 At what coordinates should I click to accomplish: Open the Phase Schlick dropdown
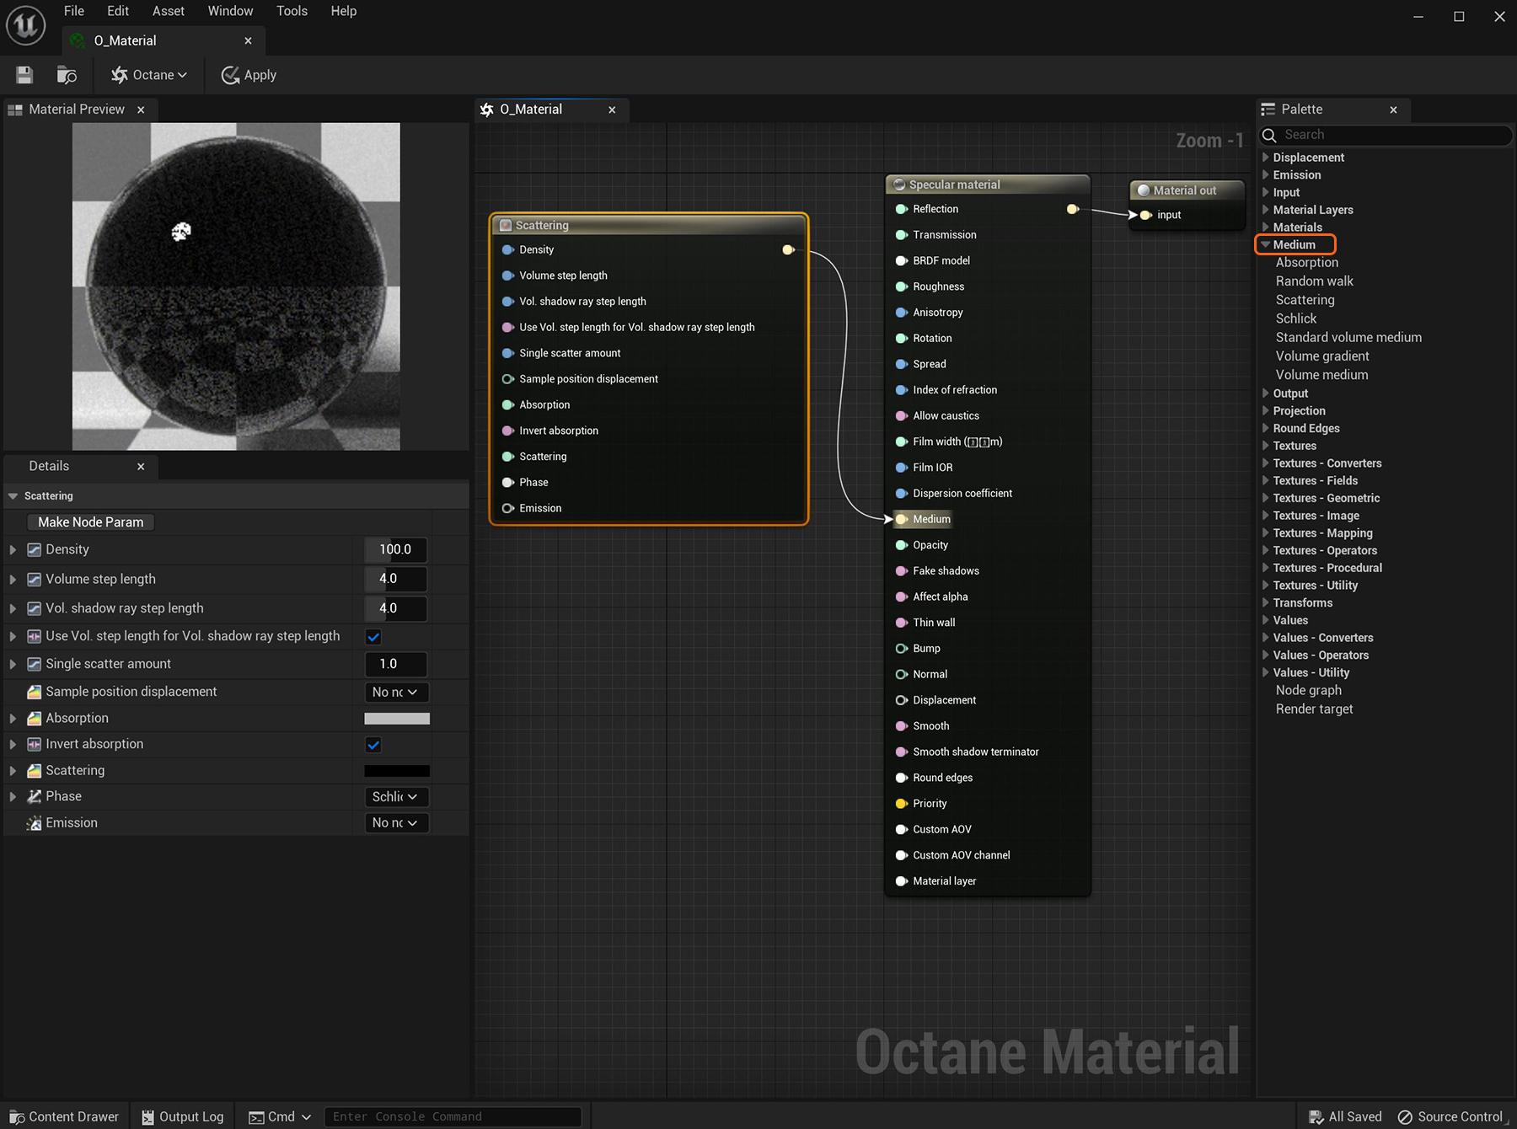(396, 796)
